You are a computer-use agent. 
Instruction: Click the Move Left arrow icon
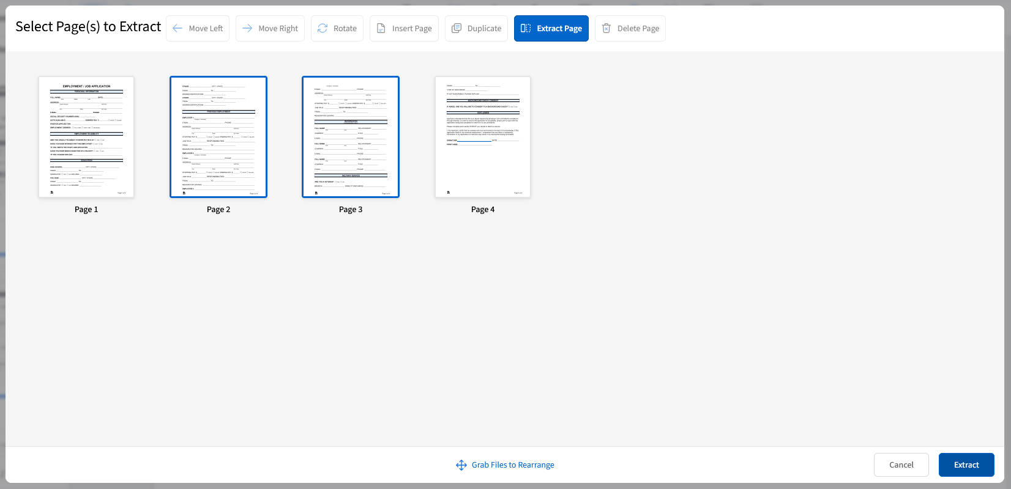pyautogui.click(x=177, y=28)
